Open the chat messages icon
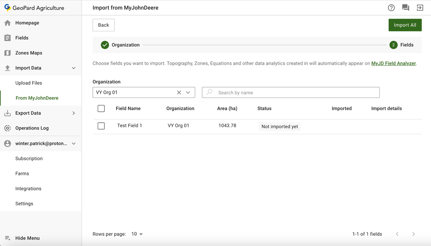Image resolution: width=431 pixels, height=246 pixels. (x=405, y=7)
